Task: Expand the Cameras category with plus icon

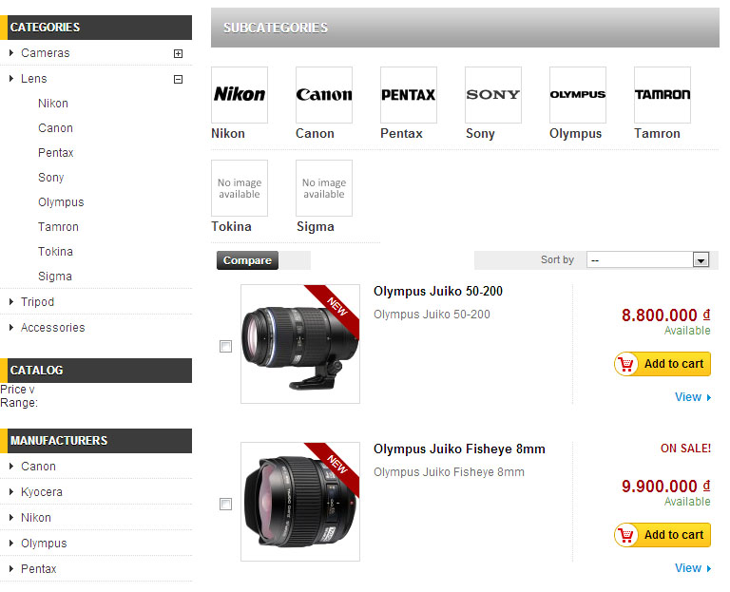Action: pos(178,53)
